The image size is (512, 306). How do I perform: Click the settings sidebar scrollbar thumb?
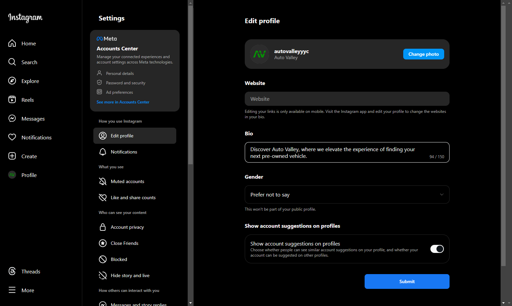coord(191,85)
